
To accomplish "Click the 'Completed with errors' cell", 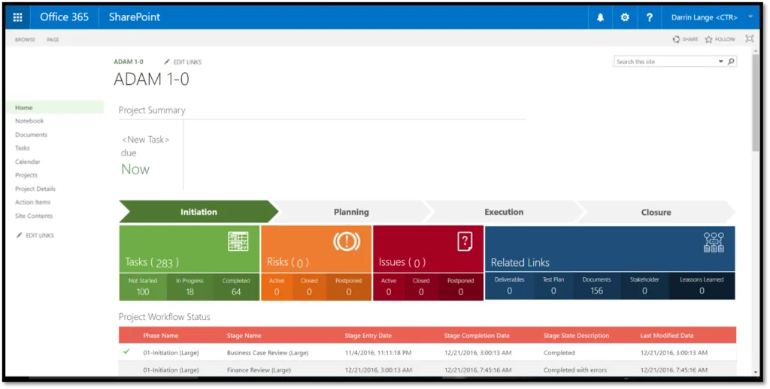I will 575,370.
